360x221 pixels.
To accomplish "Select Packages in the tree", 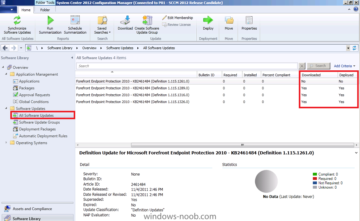I will 24,88.
